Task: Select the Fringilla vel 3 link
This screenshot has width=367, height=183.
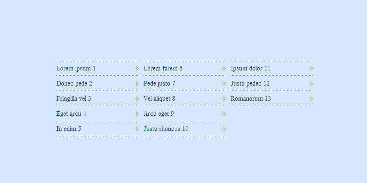Action: point(74,99)
